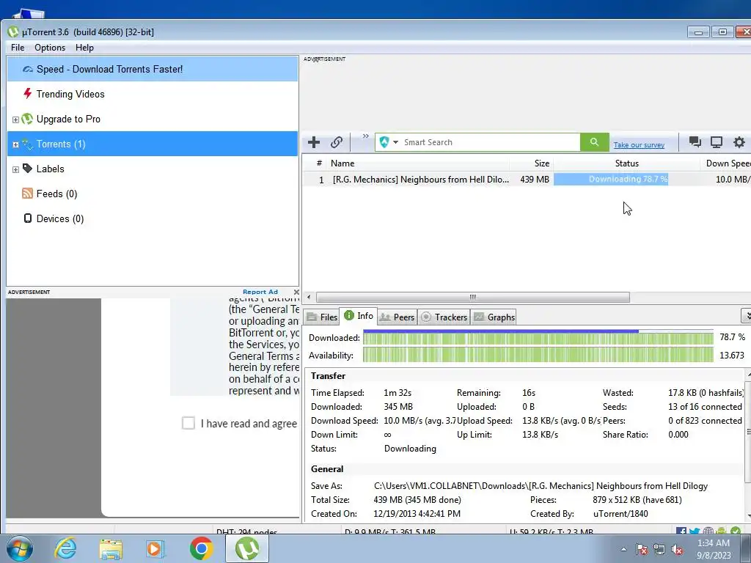
Task: Expand the Torrents (1) tree node
Action: click(x=15, y=144)
